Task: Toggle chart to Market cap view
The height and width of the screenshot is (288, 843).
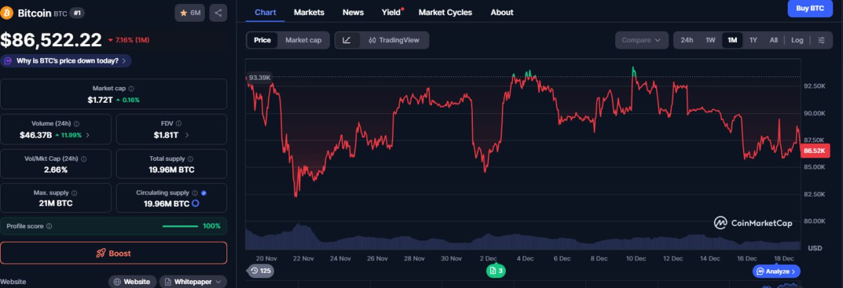Action: pyautogui.click(x=303, y=40)
